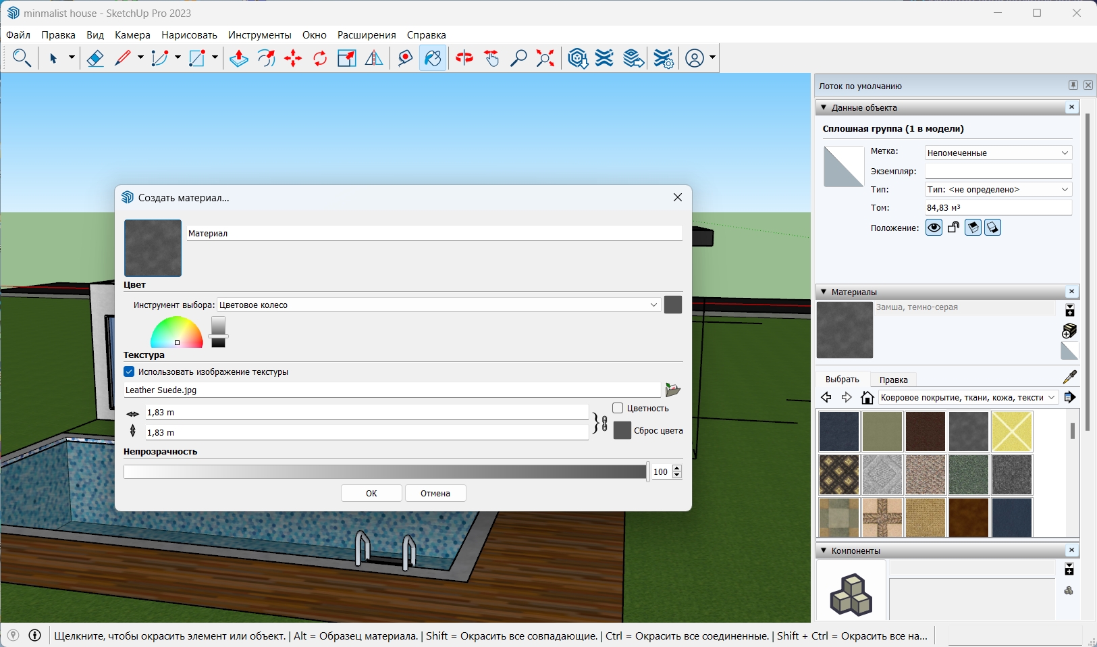Switch to the Правка tab

pyautogui.click(x=894, y=380)
